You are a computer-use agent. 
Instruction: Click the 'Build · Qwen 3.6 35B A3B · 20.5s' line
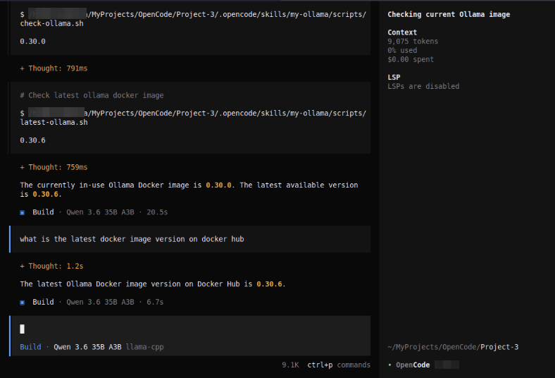pyautogui.click(x=94, y=212)
